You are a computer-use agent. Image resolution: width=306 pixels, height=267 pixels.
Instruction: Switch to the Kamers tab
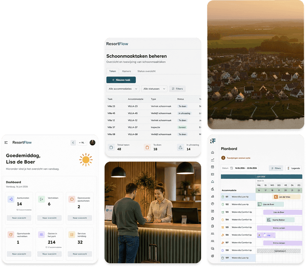[x=127, y=71]
